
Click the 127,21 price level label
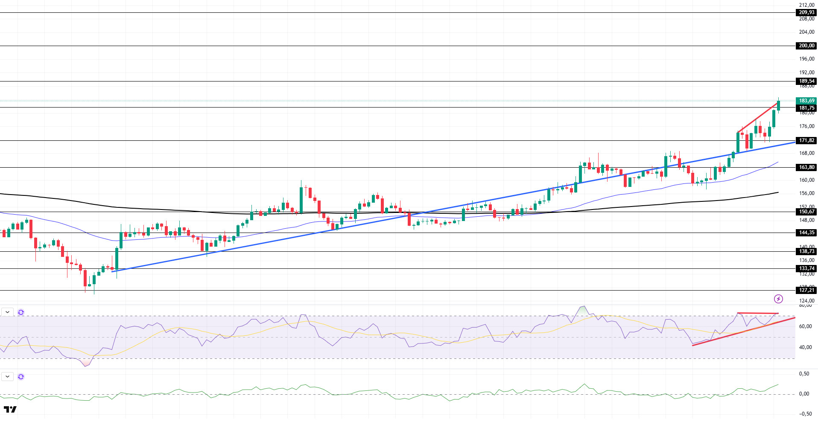[x=806, y=290]
